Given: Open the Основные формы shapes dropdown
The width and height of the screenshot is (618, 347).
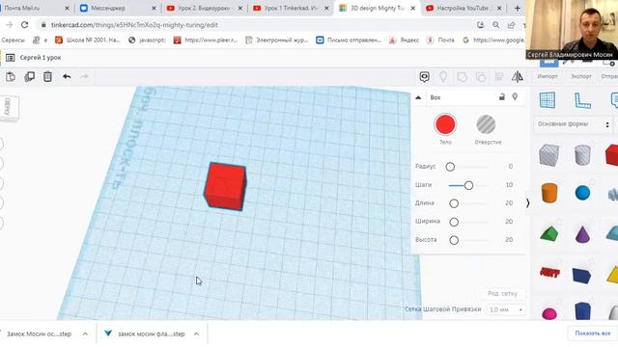Looking at the screenshot, I should click(574, 124).
